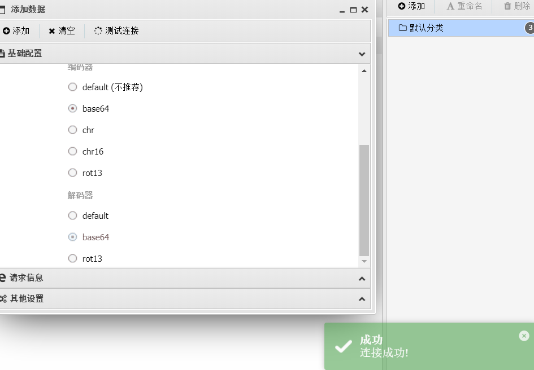Image resolution: width=534 pixels, height=370 pixels.
Task: Click the plus circle icon in the dialog toolbar
Action: coord(6,31)
